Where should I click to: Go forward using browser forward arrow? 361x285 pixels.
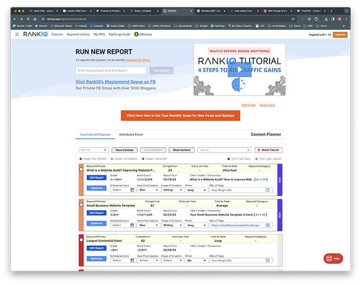[21, 19]
